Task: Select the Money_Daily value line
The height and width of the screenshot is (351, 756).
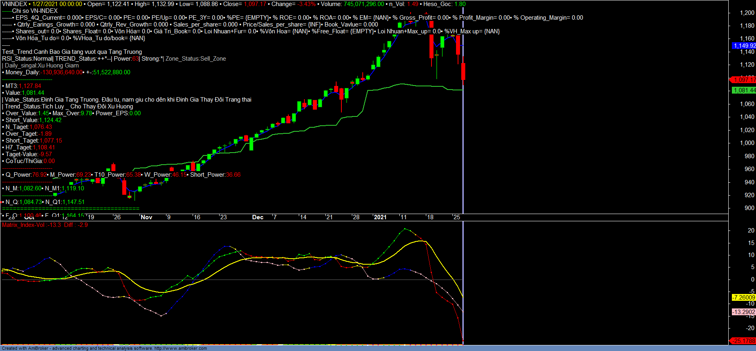Action: 66,72
